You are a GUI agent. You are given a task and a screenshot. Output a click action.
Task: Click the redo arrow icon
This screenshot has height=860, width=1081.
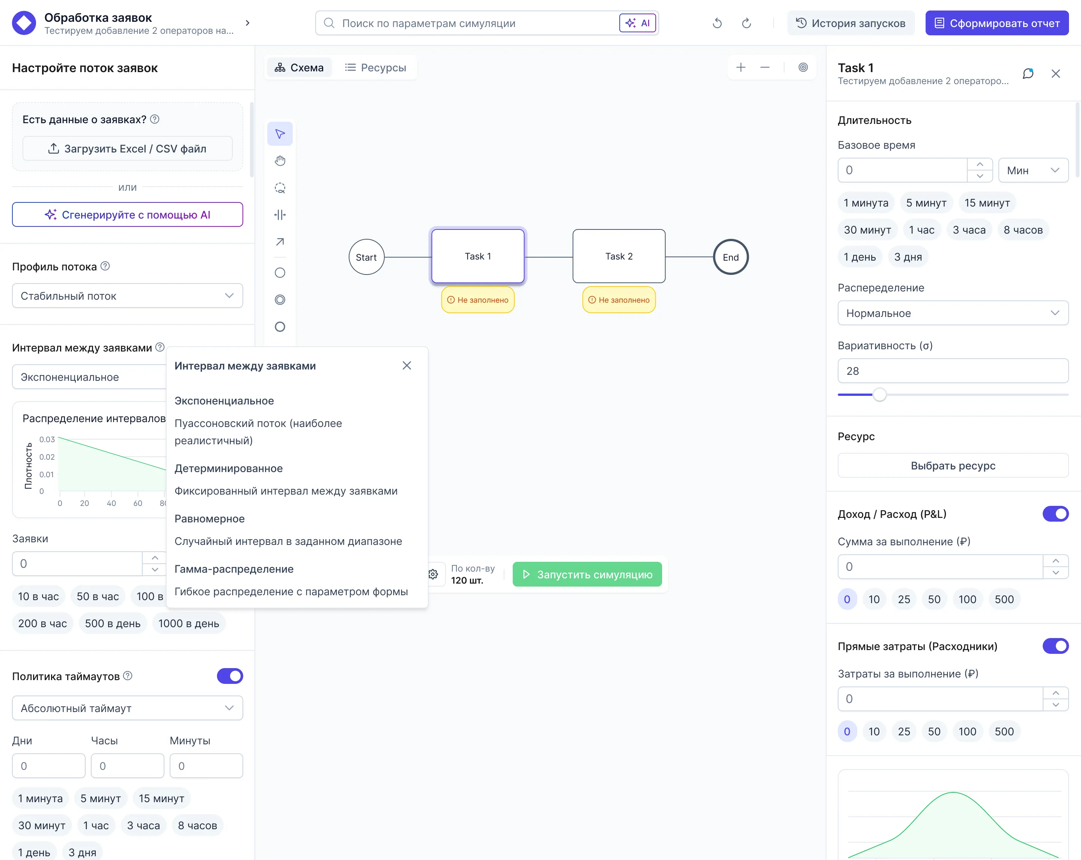click(746, 23)
